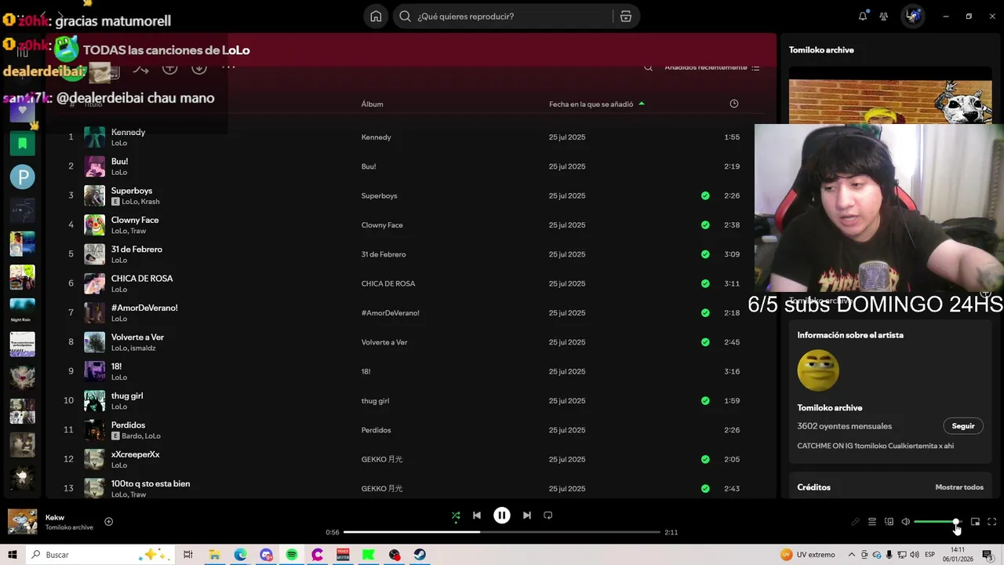Add playlist to library with plus icon
Screen dimensions: 1004x565
[x=169, y=67]
